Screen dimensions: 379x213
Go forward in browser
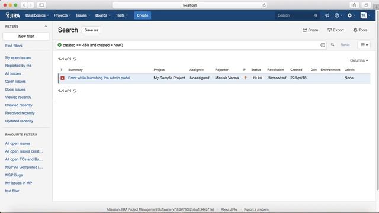coord(31,5)
